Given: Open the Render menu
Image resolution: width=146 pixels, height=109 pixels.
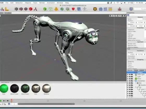Looking at the screenshot, I should (x=42, y=3).
